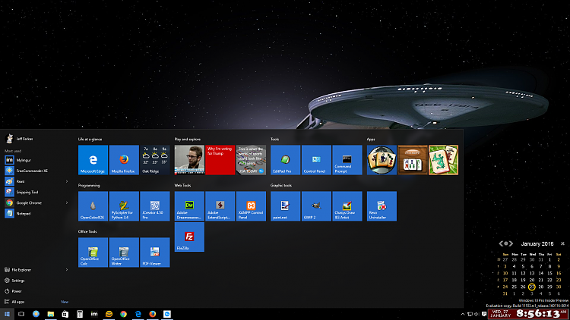Open the PDF-Viewer tile

point(155,253)
